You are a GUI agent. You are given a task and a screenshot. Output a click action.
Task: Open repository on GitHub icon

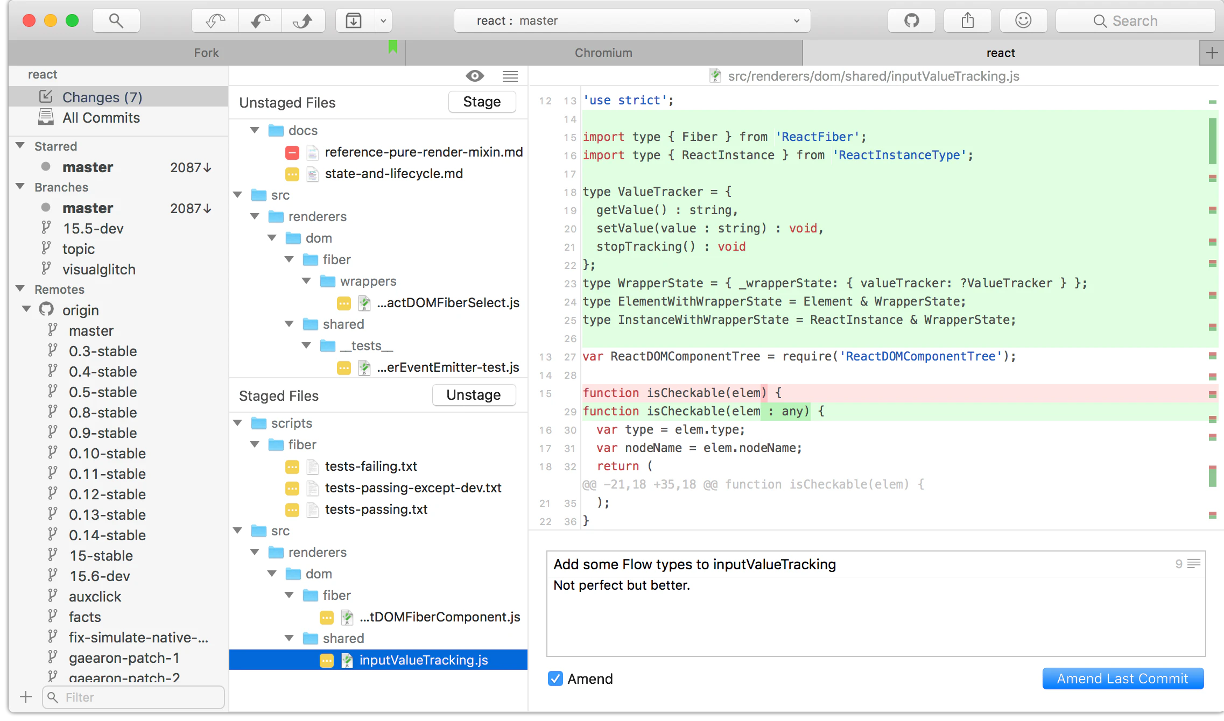coord(911,21)
